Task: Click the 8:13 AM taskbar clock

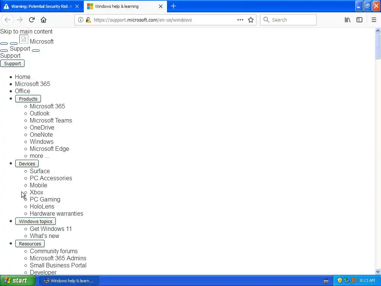Action: (367, 280)
